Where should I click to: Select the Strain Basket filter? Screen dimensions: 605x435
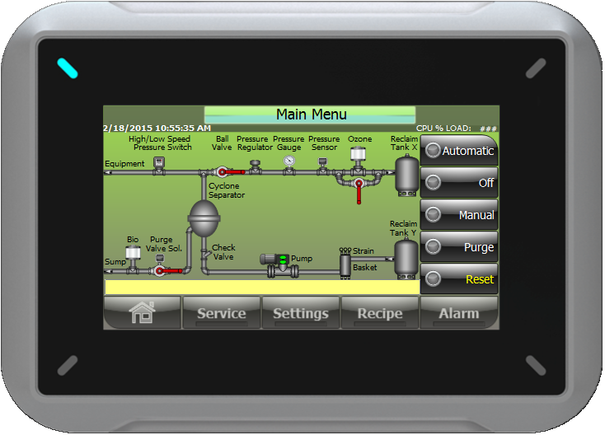click(345, 264)
